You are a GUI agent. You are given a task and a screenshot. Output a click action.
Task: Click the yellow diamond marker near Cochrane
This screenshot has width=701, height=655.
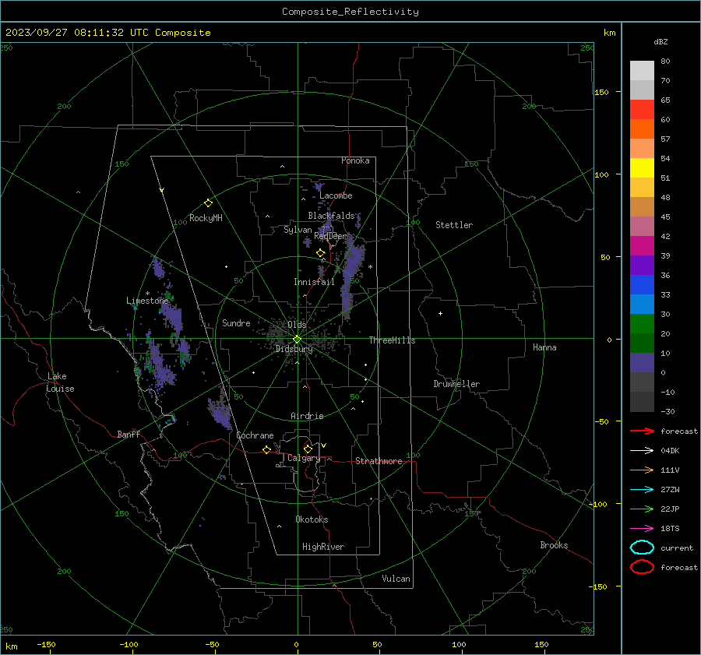coord(266,449)
